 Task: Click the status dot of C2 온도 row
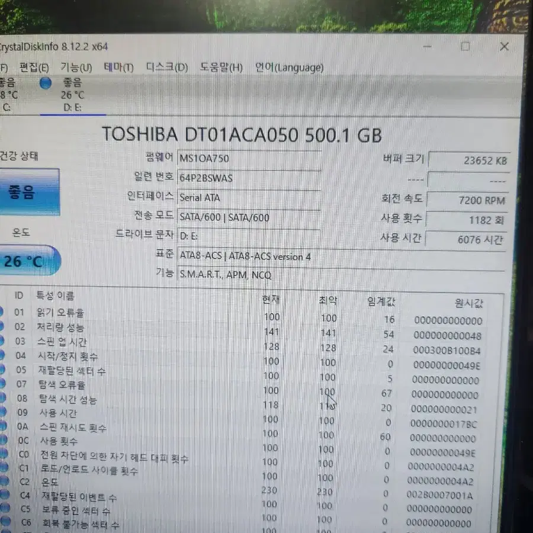click(4, 481)
